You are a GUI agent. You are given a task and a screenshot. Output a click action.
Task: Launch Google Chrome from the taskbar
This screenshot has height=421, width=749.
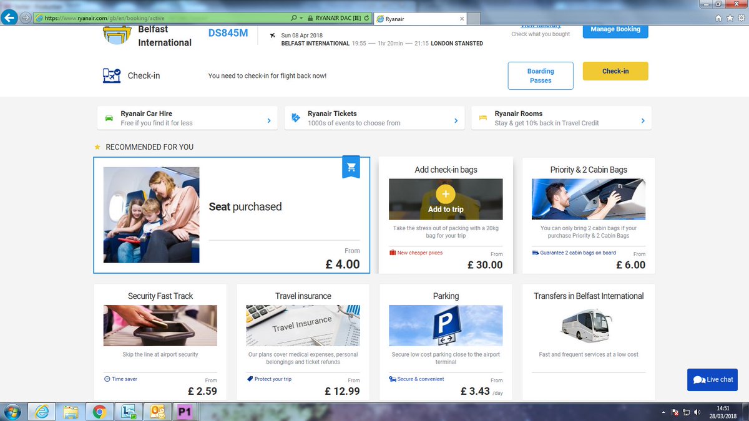[x=99, y=412]
